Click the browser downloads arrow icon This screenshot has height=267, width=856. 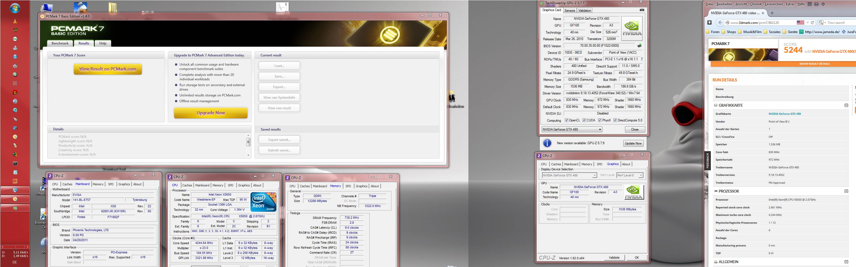coord(709,23)
